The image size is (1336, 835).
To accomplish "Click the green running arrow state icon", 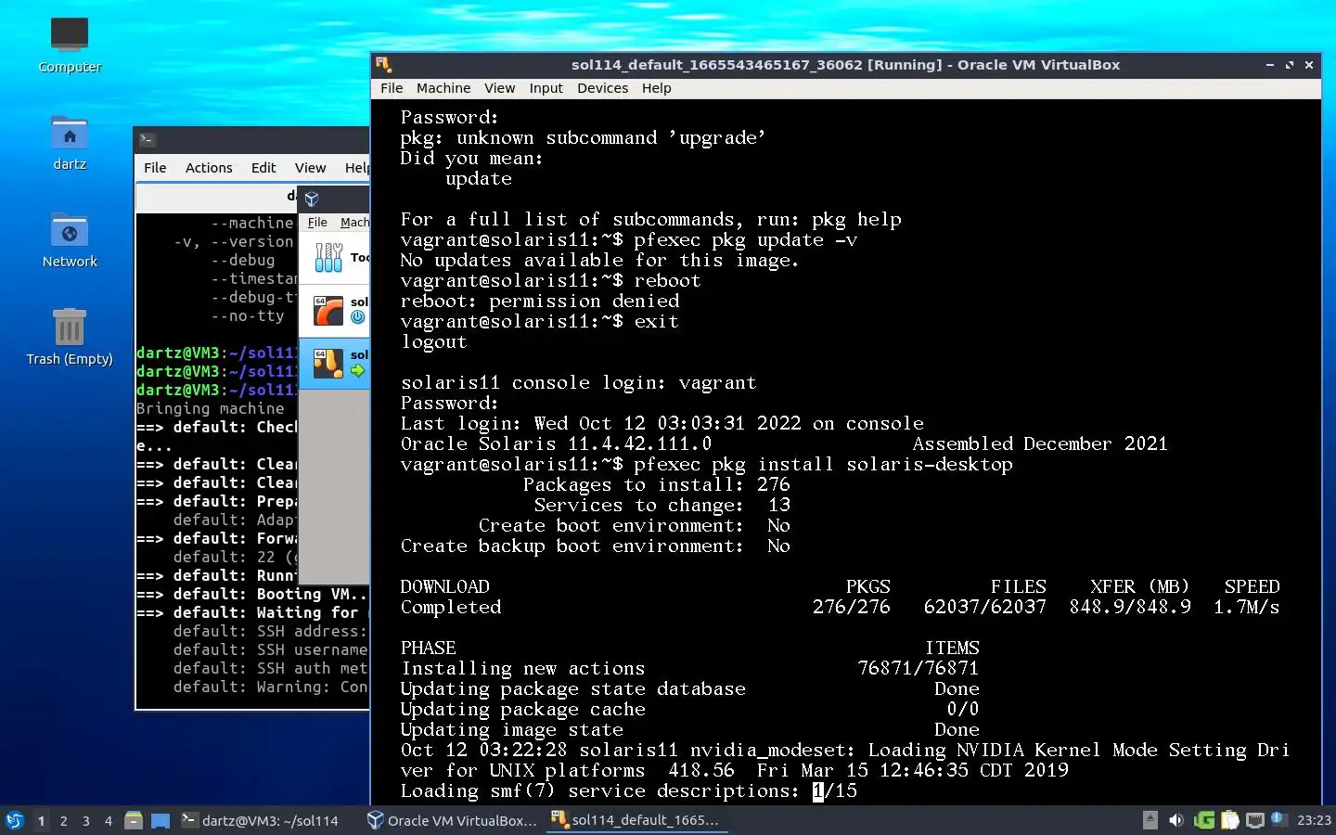I will point(358,371).
